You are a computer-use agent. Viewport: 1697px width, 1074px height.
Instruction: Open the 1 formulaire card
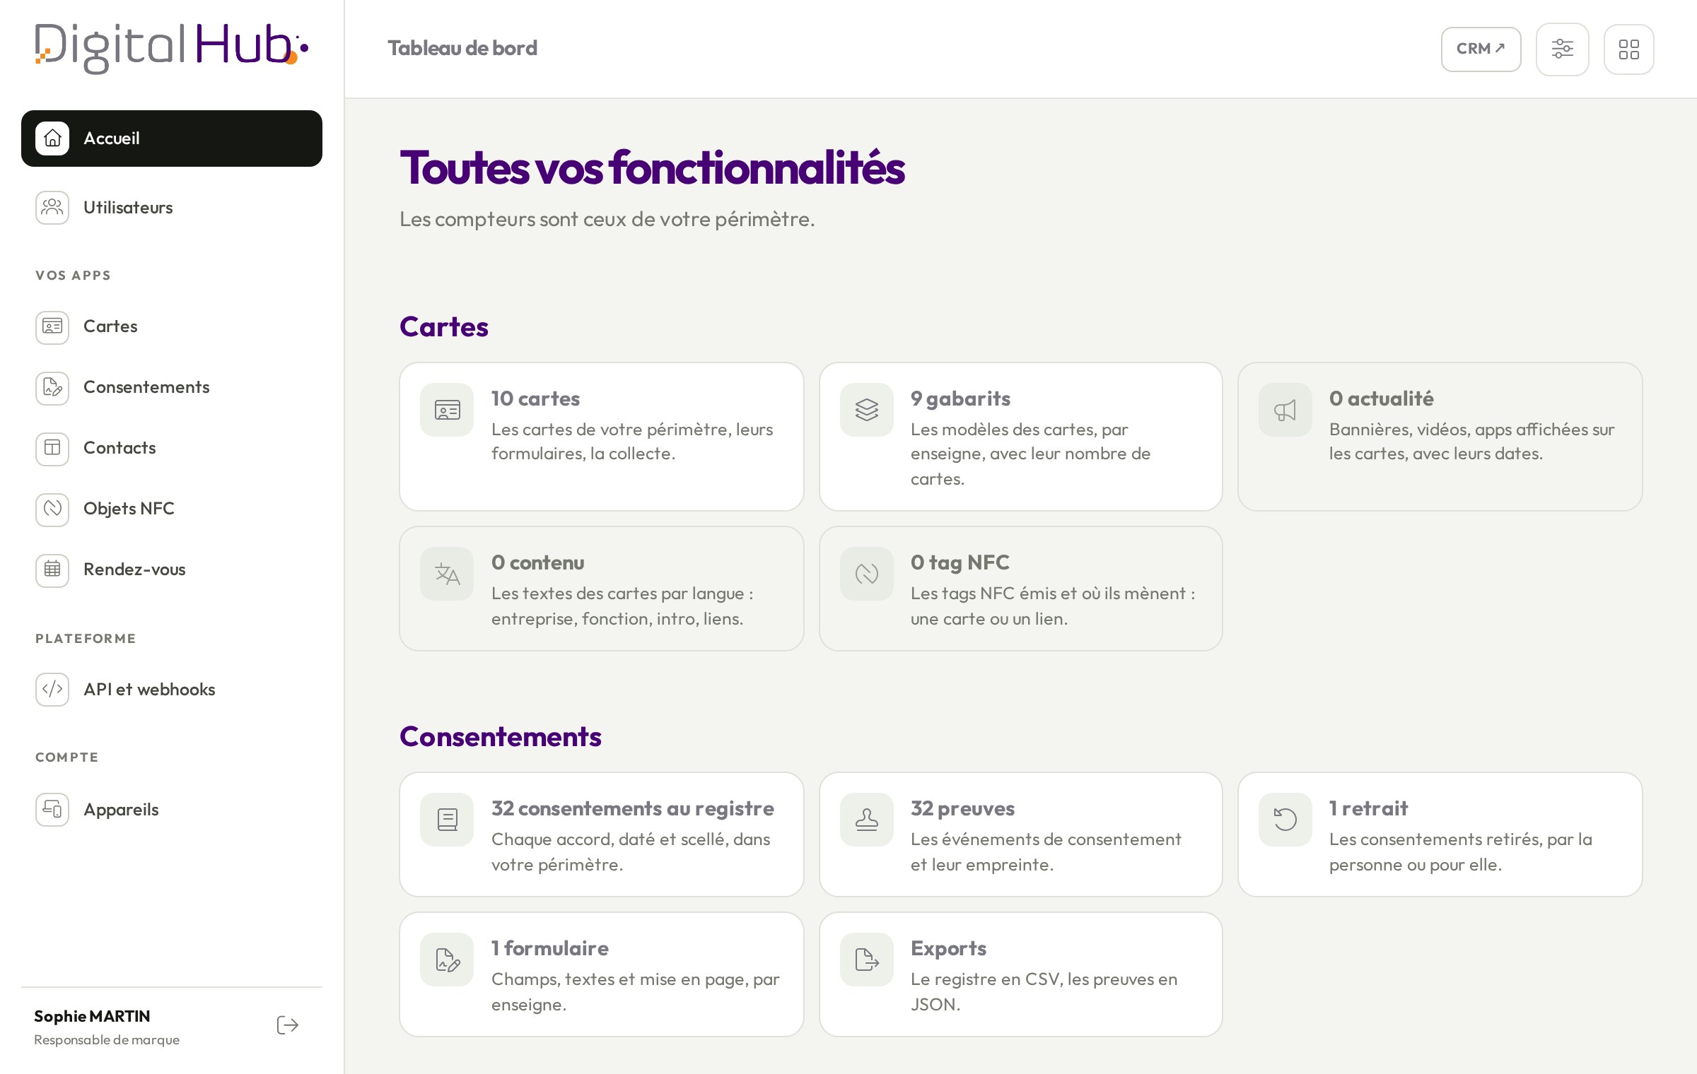[x=602, y=974]
